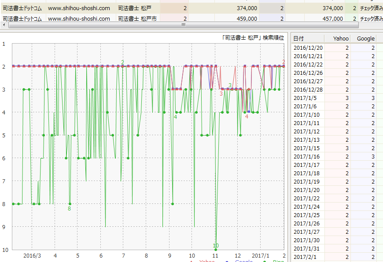383x262 pixels.
Task: Select the 2017/1/19 date row
Action: (337, 181)
